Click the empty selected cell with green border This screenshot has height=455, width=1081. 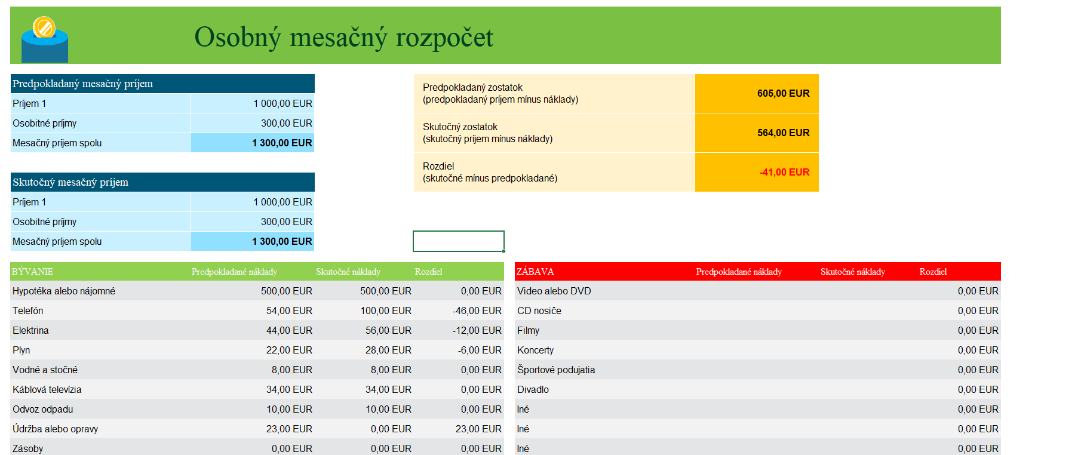pos(458,241)
